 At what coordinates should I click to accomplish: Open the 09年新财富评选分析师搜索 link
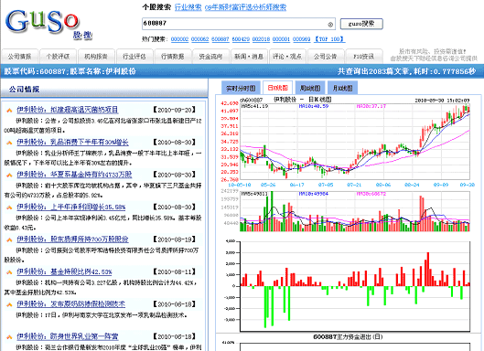point(245,7)
